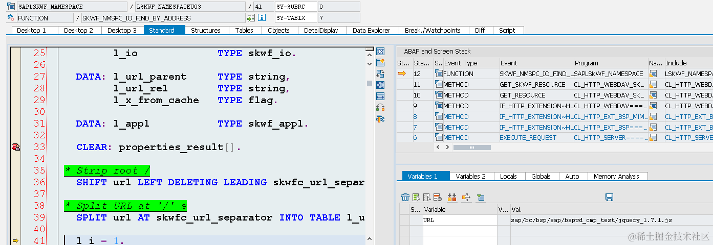Screen dimensions: 713x245
Task: Click the stack table scroll right arrow
Action: (447, 147)
